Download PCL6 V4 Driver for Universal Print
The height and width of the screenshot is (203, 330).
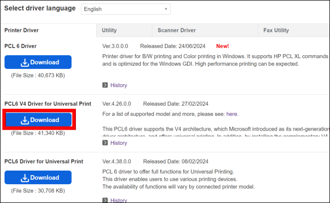point(39,120)
